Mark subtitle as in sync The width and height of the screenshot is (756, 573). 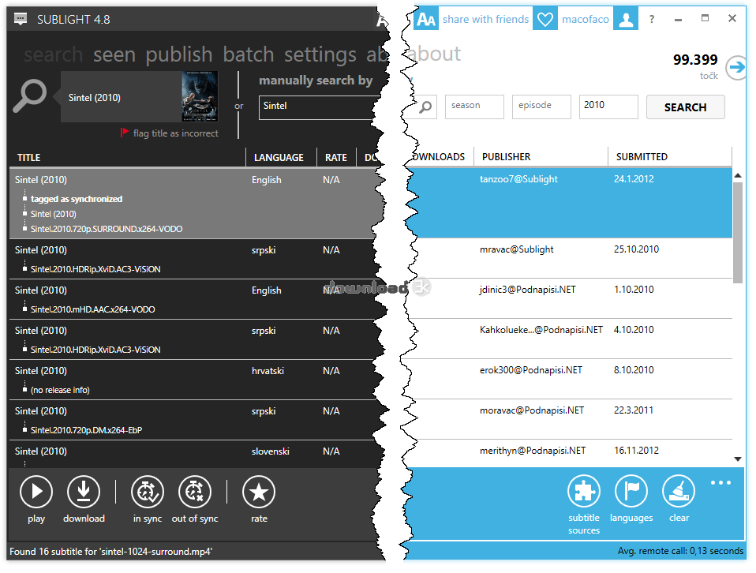pyautogui.click(x=148, y=492)
